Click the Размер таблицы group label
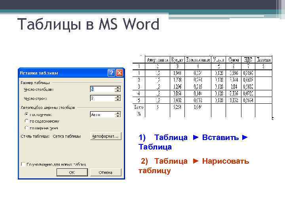 pyautogui.click(x=35, y=83)
